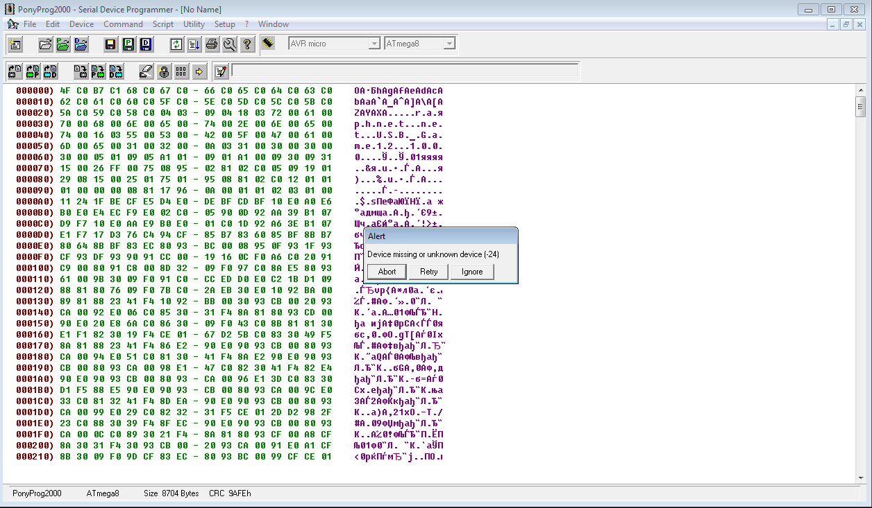The height and width of the screenshot is (508, 872).
Task: Write data memory (D) icon
Action: coord(115,71)
